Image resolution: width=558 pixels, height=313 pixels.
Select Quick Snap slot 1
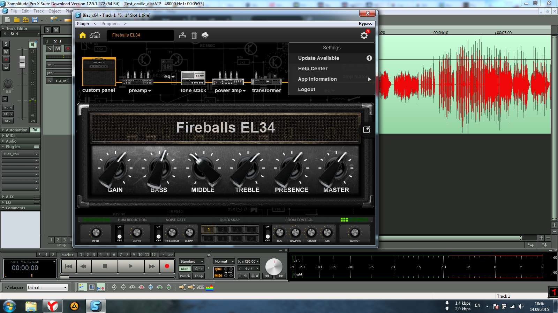coord(209,229)
